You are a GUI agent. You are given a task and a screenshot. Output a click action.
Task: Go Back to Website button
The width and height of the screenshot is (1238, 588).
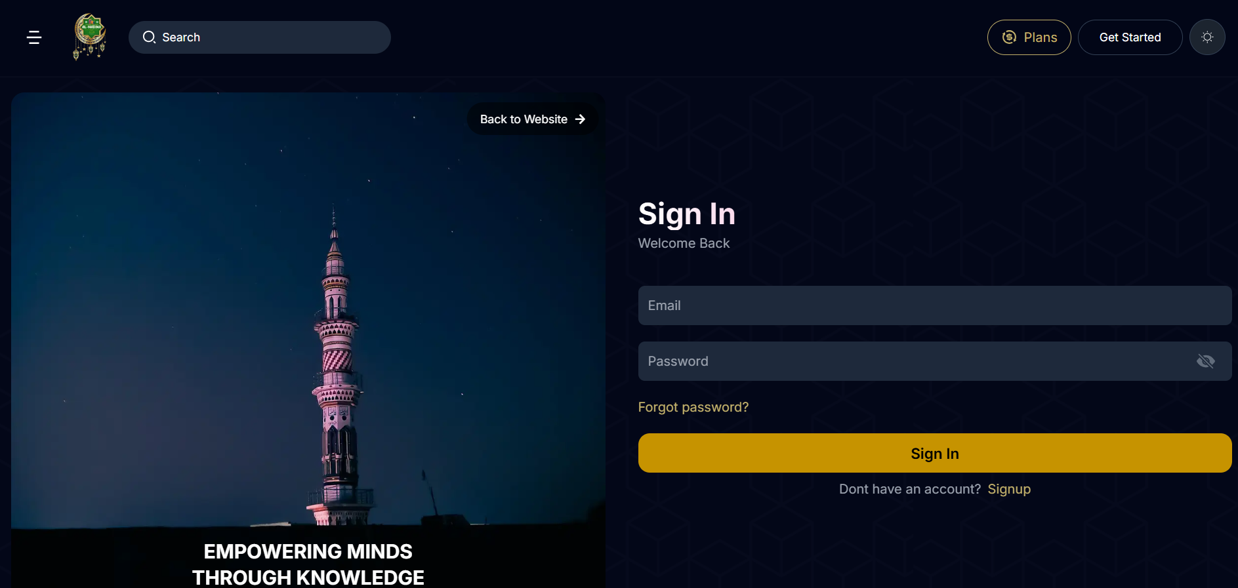pyautogui.click(x=532, y=119)
